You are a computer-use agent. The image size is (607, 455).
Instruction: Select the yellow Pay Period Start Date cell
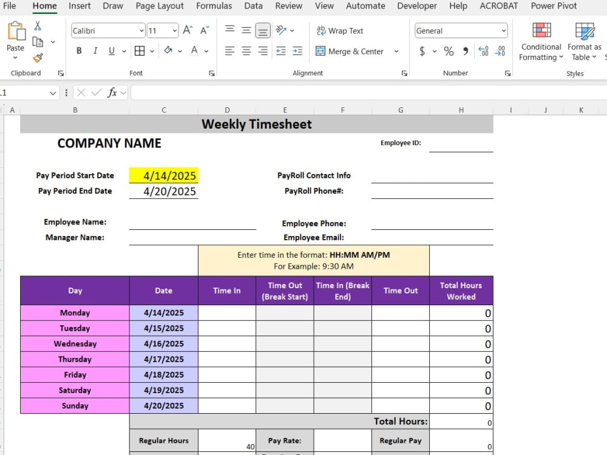pyautogui.click(x=164, y=175)
